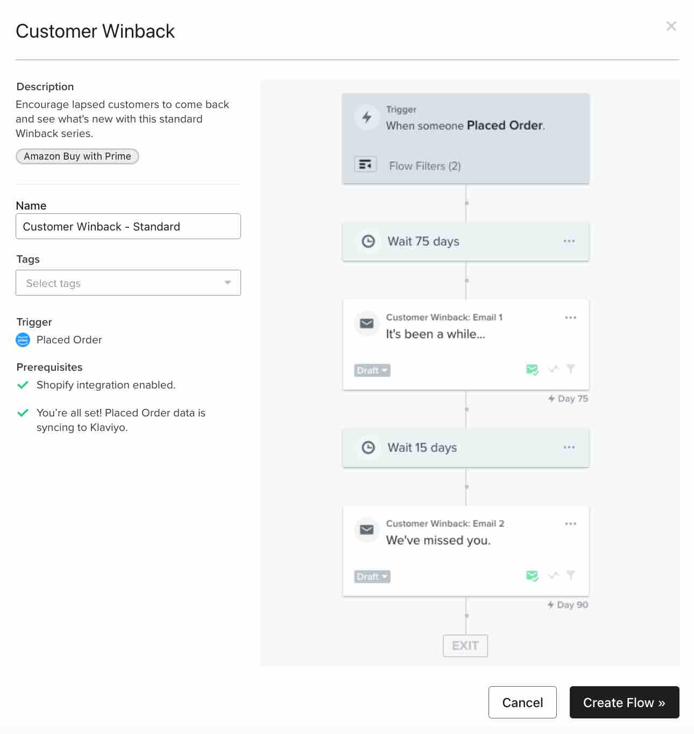Click the clock icon on Wait 75 days step

(x=367, y=241)
